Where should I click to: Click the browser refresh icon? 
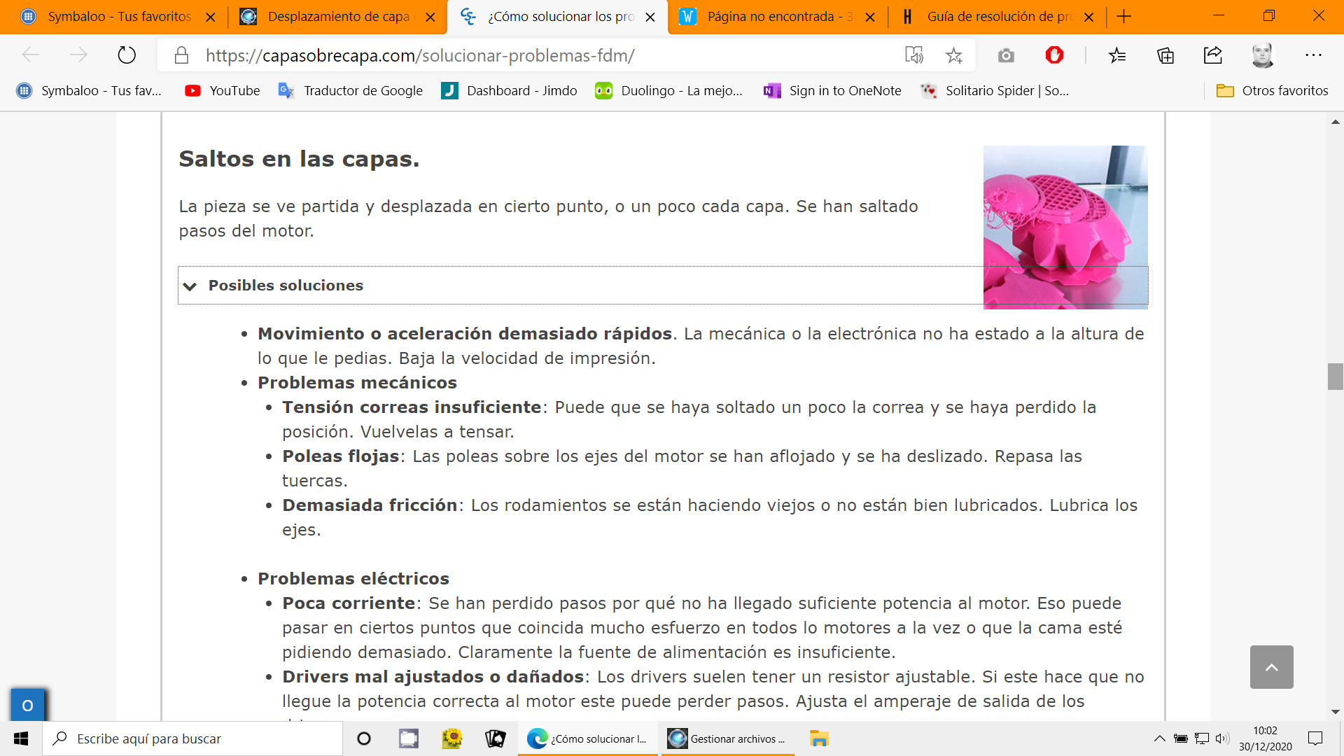click(127, 55)
